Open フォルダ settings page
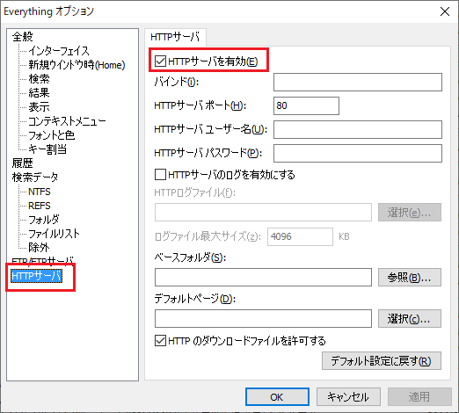459x413 pixels. click(x=44, y=220)
